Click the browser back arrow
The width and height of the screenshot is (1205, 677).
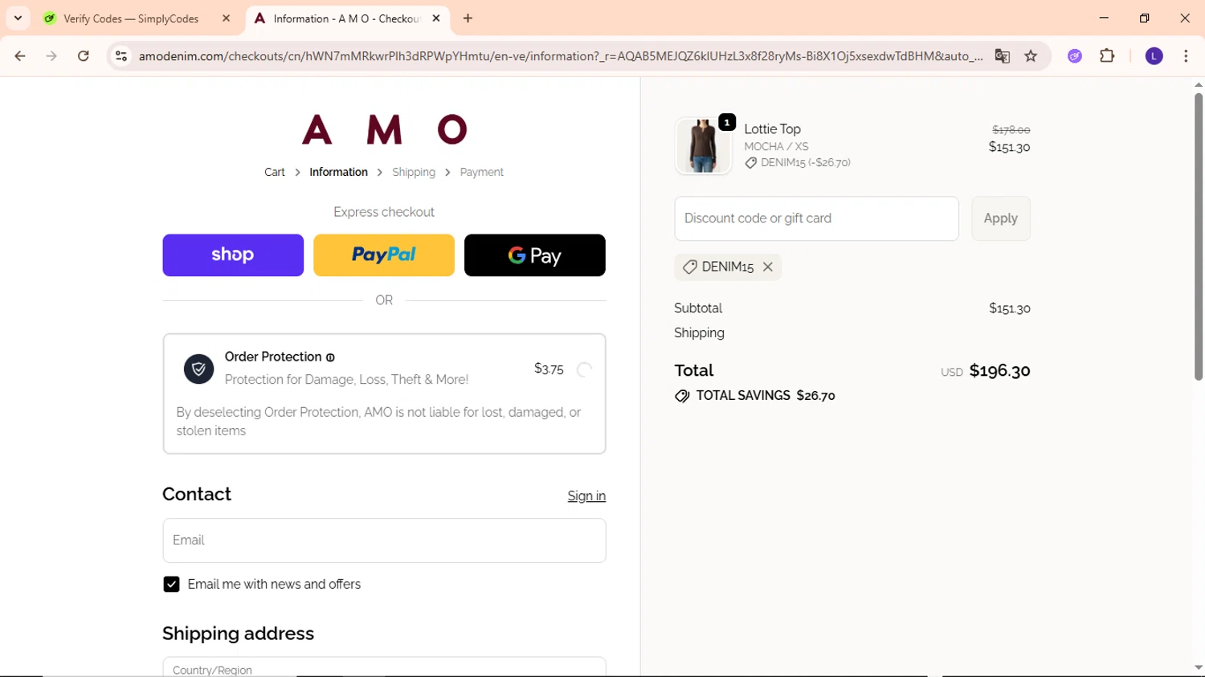(20, 56)
